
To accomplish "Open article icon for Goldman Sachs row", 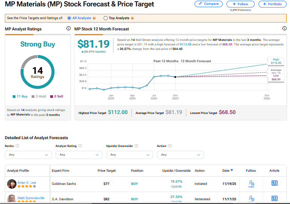I will point(274,183).
